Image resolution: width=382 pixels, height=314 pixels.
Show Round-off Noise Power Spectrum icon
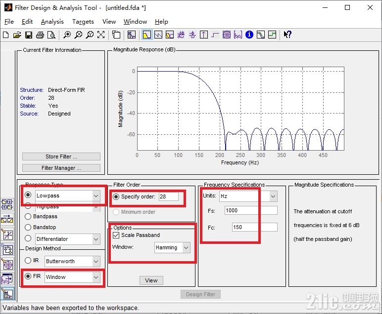272,35
